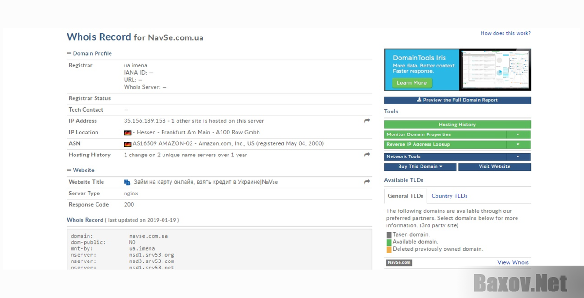Open the 'How does this work?' link
This screenshot has height=298, width=584.
505,33
